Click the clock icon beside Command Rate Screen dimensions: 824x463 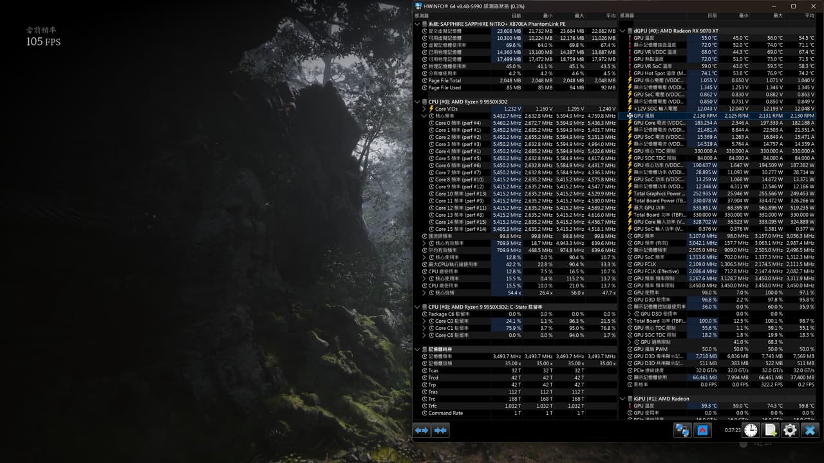pyautogui.click(x=424, y=413)
